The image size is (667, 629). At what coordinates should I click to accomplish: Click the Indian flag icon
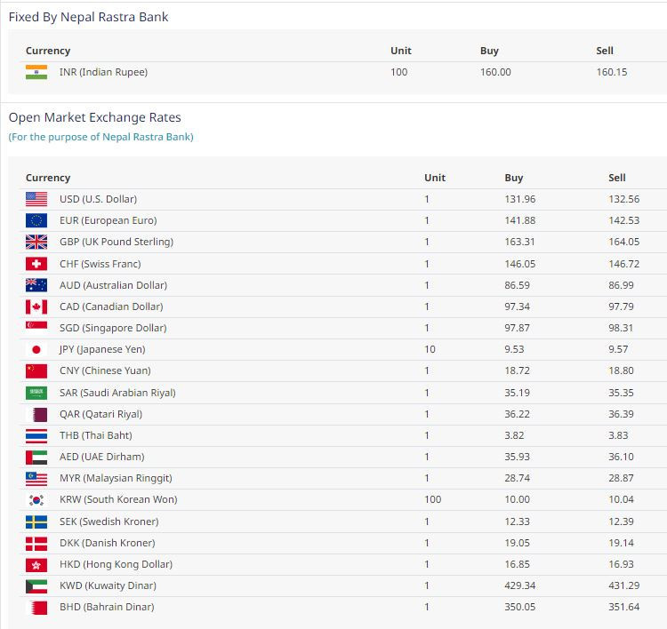[x=36, y=72]
